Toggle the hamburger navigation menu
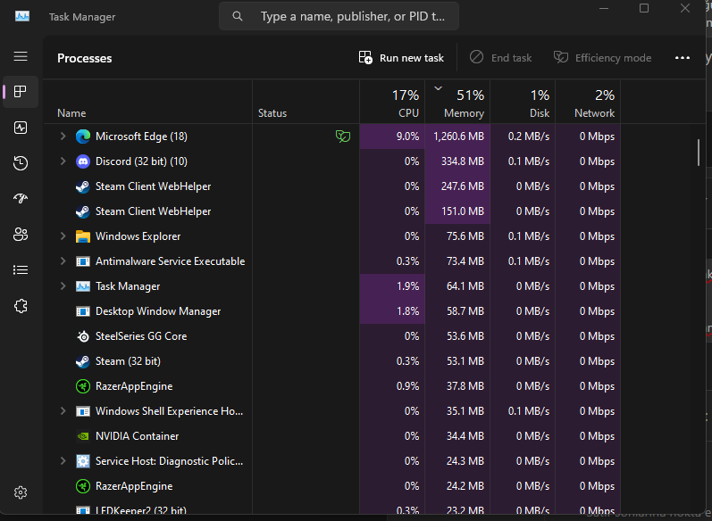Viewport: 712px width, 521px height. [x=21, y=56]
